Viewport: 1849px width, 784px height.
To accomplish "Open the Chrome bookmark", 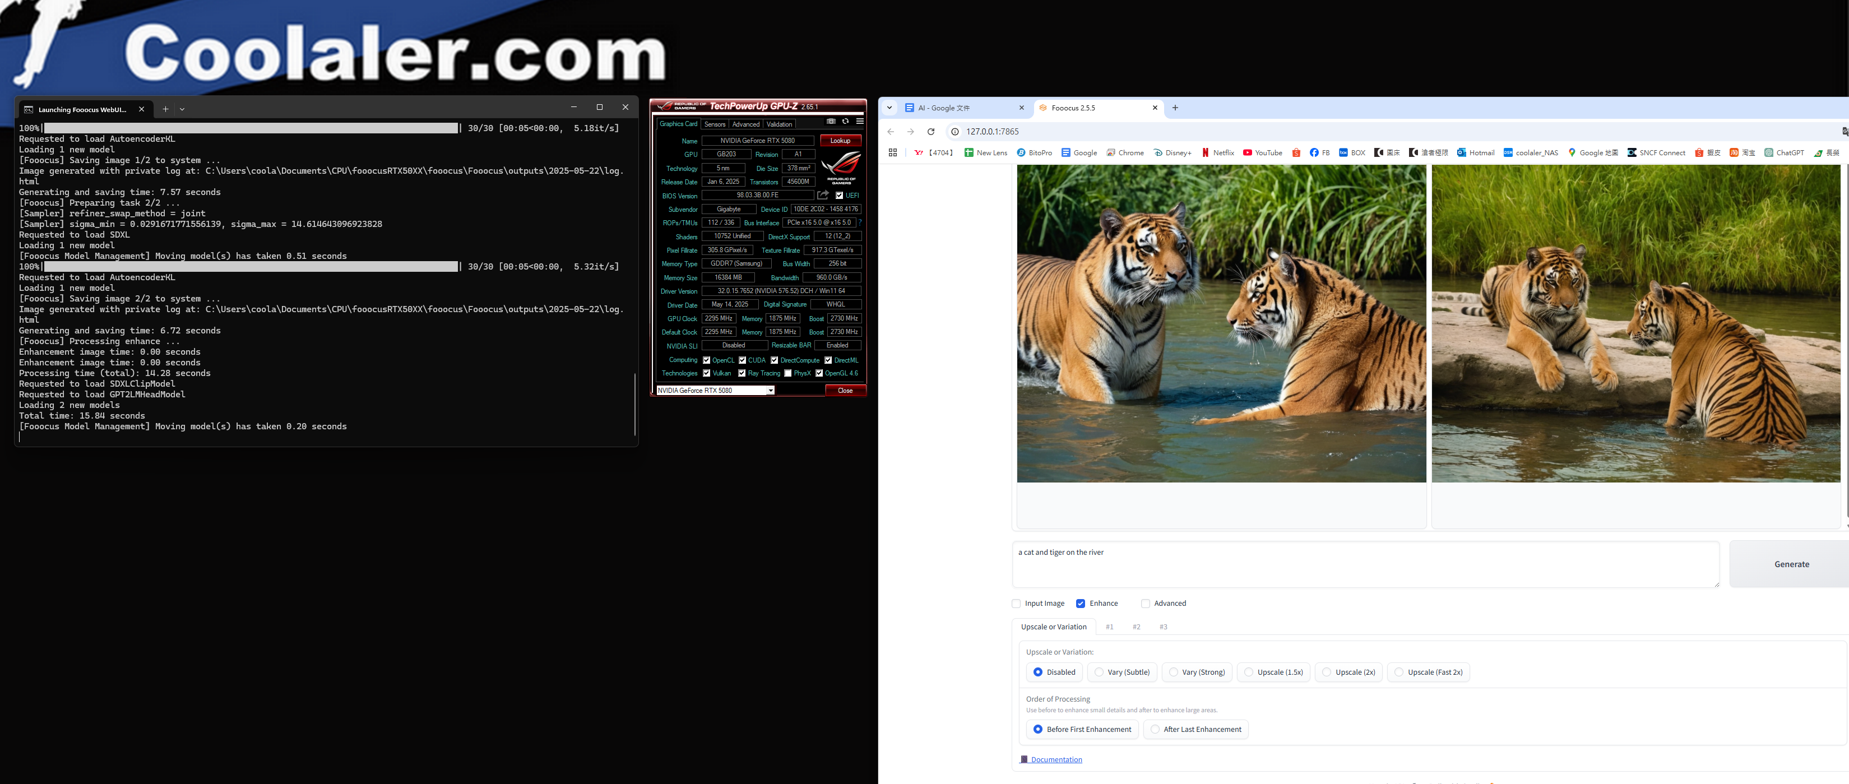I will pyautogui.click(x=1125, y=153).
